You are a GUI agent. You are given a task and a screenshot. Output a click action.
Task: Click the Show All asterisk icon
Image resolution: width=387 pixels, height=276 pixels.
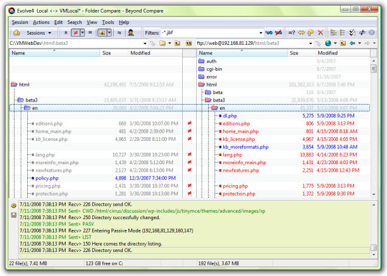pos(66,32)
